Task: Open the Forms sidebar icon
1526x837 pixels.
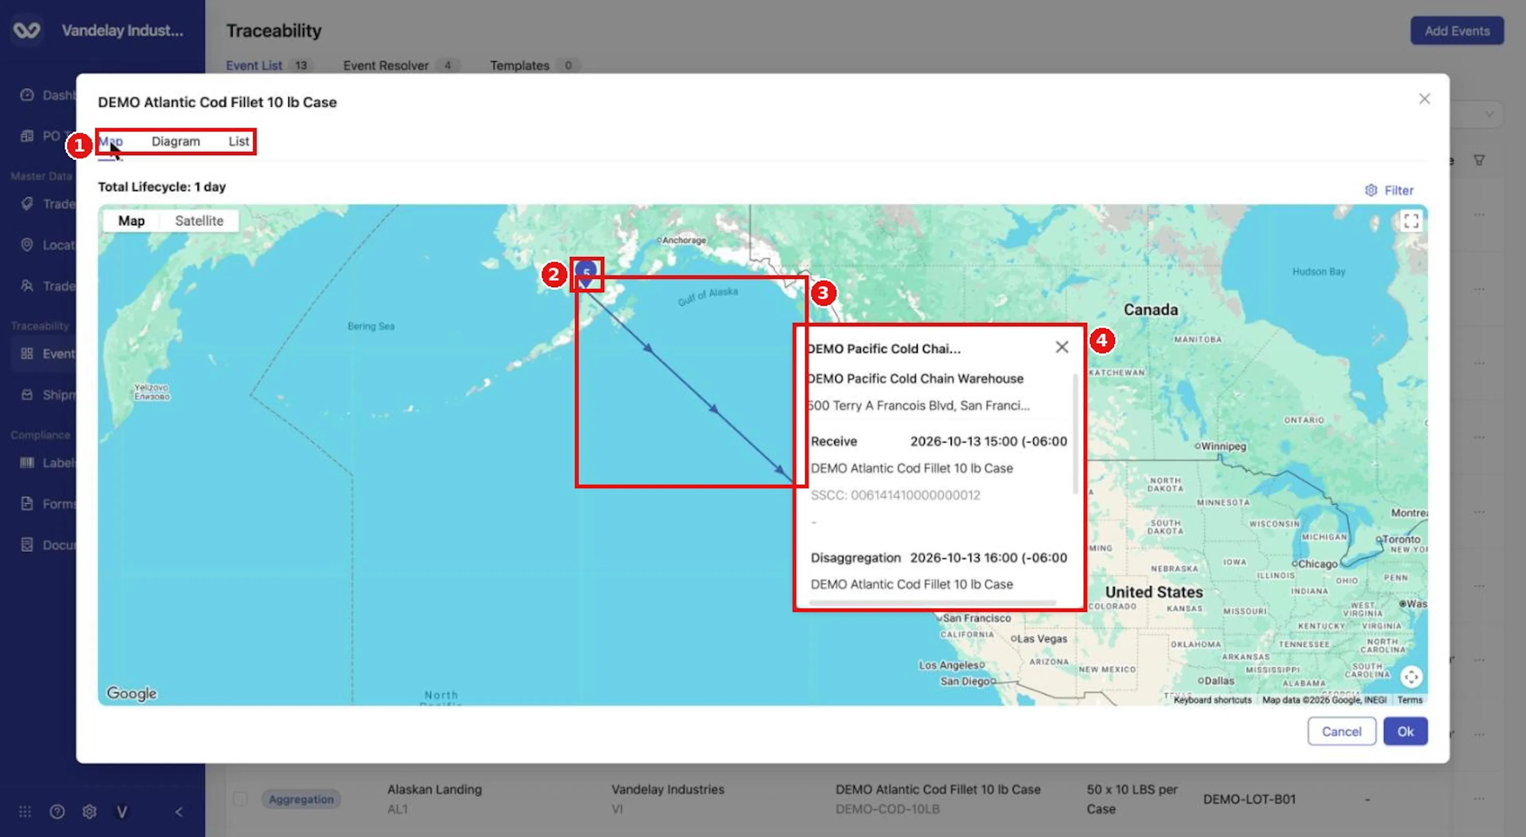Action: point(27,503)
